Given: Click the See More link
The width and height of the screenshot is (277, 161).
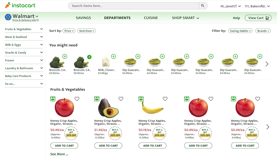Looking at the screenshot, I should click(x=59, y=154).
